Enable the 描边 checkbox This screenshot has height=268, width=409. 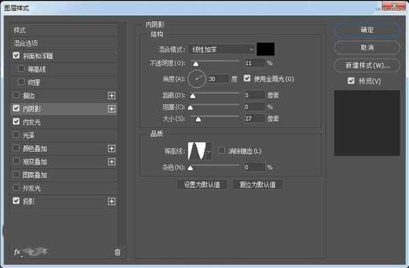(16, 95)
